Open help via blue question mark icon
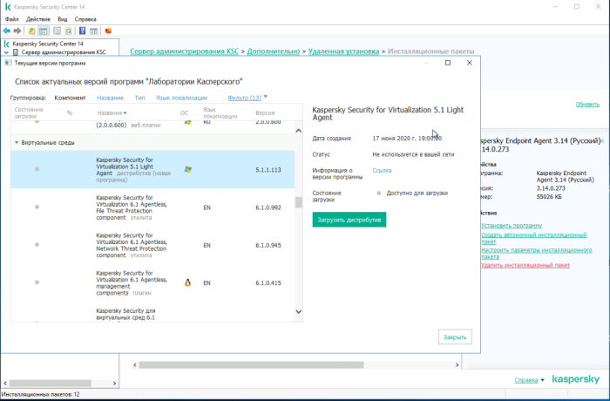Screen dimensions: 610x401 tap(83, 31)
